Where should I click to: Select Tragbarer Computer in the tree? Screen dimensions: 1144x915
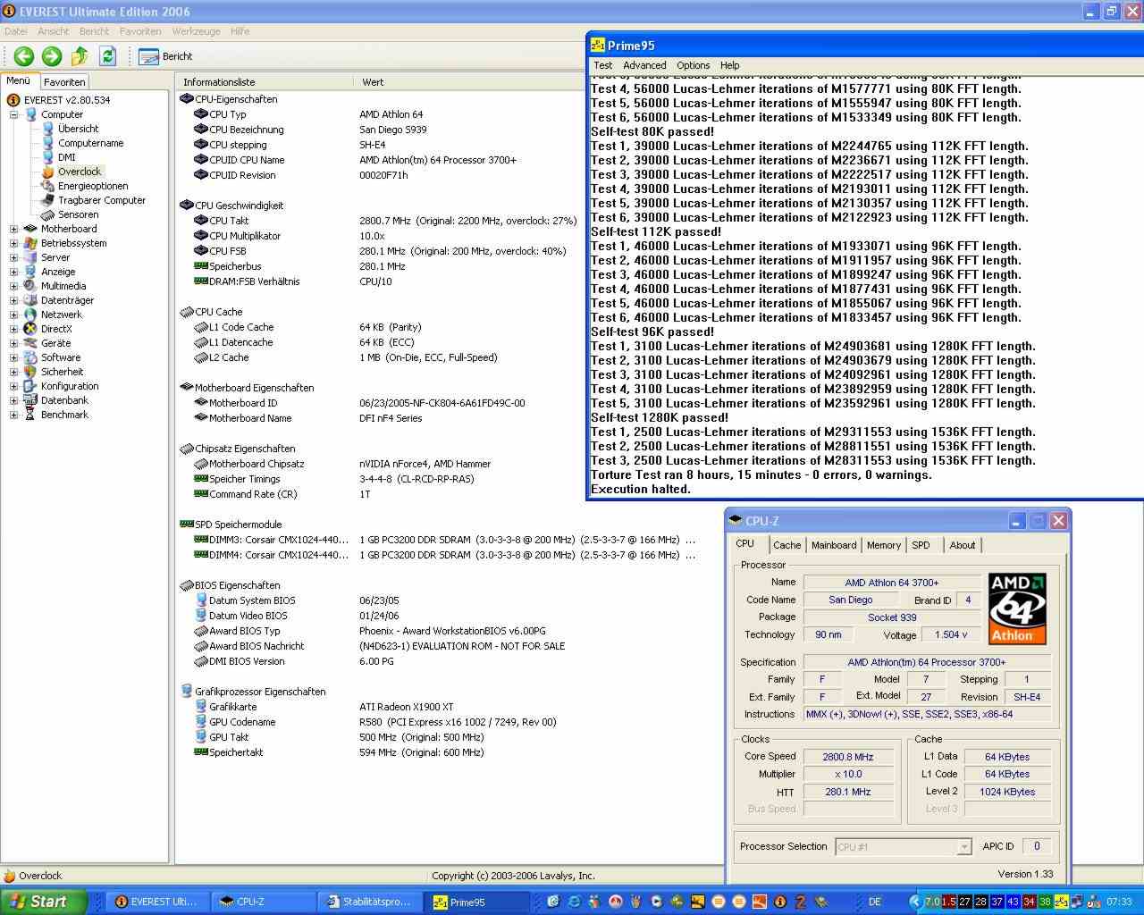click(102, 200)
